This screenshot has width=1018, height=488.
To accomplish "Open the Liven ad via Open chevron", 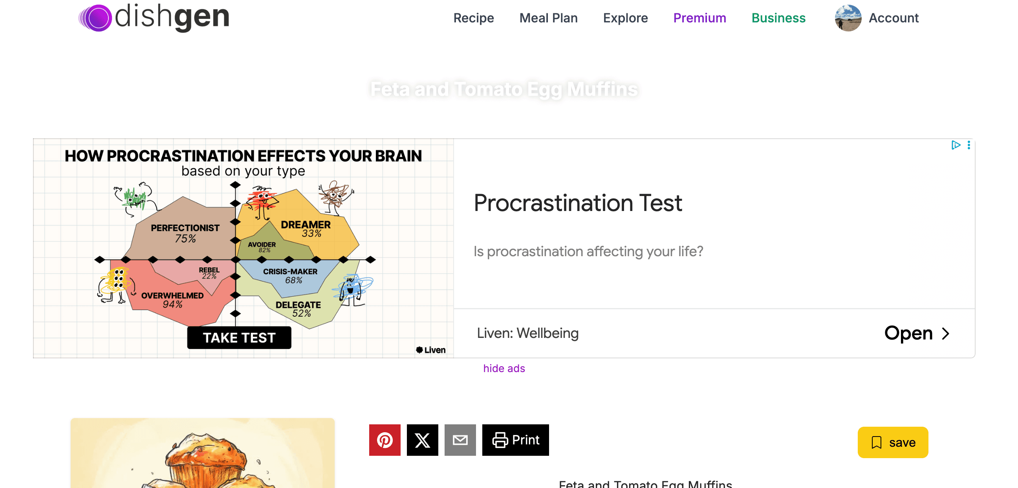I will coord(916,333).
